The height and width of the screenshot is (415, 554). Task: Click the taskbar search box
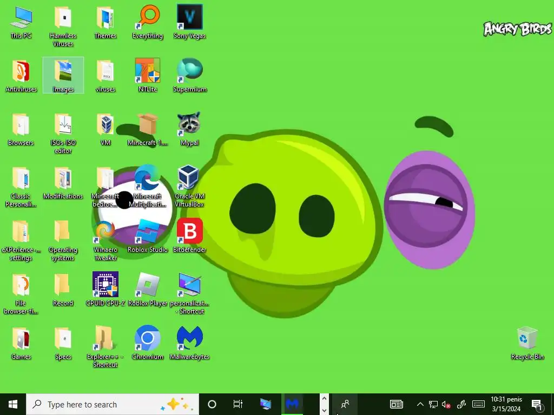click(113, 404)
